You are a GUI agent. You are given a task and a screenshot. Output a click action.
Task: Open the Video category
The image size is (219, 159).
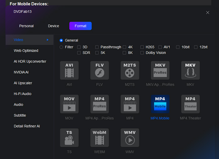click(29, 40)
